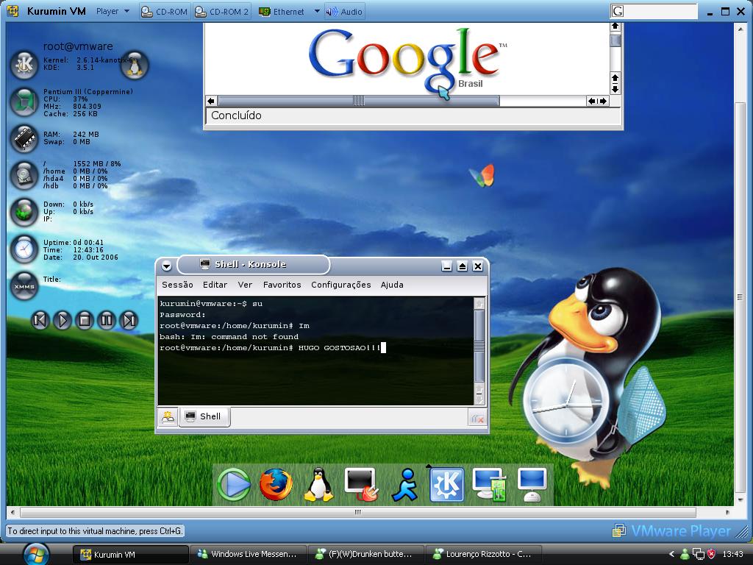Stop playback with XMMS stop button
The height and width of the screenshot is (565, 753).
pos(85,320)
